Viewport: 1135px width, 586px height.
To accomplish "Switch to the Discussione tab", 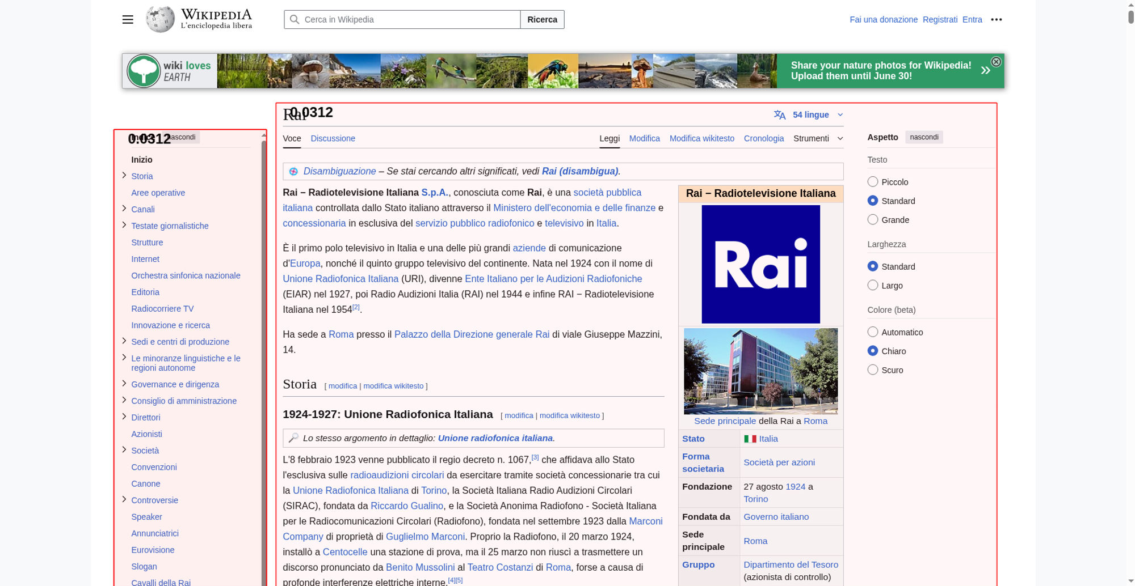I will (x=333, y=138).
